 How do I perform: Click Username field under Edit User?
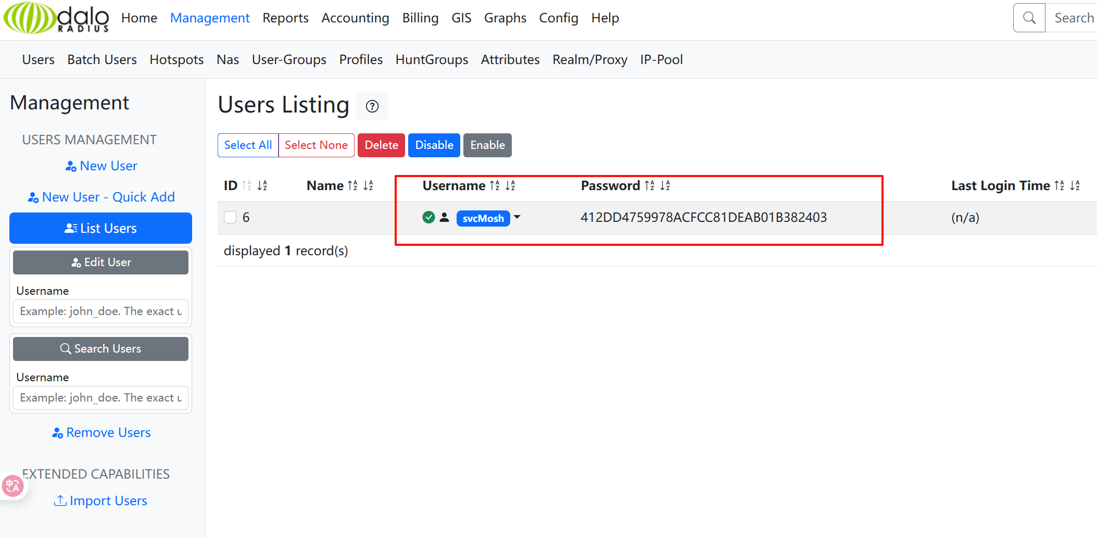click(x=100, y=311)
